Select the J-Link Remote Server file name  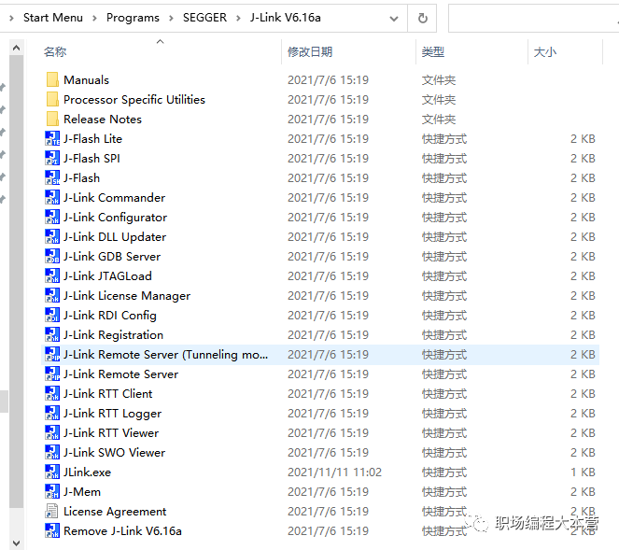click(120, 374)
